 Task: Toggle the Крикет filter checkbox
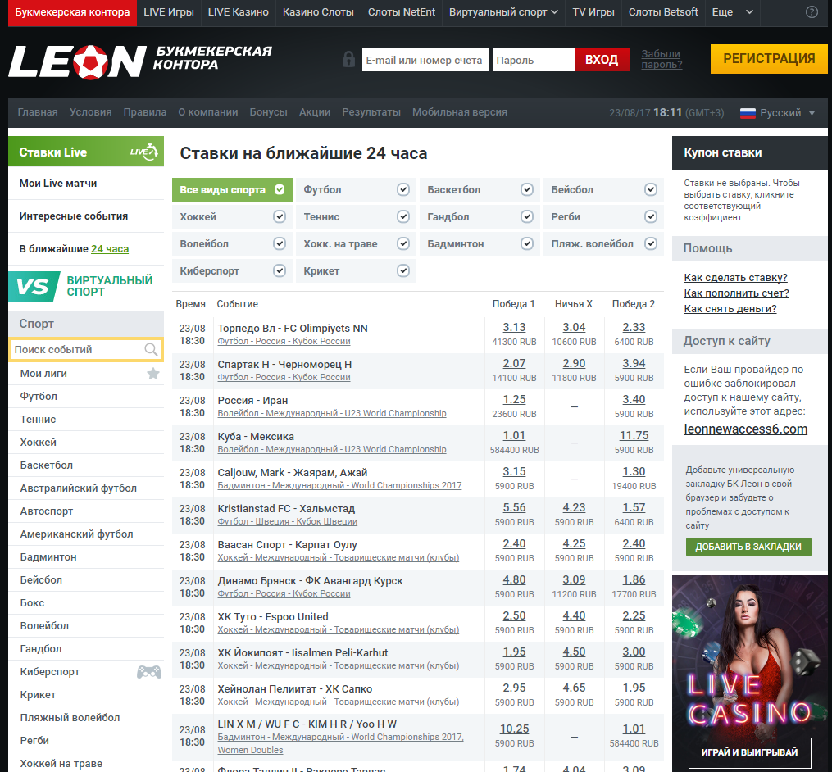(402, 270)
